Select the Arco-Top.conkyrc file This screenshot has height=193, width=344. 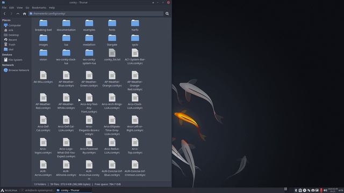(135, 142)
